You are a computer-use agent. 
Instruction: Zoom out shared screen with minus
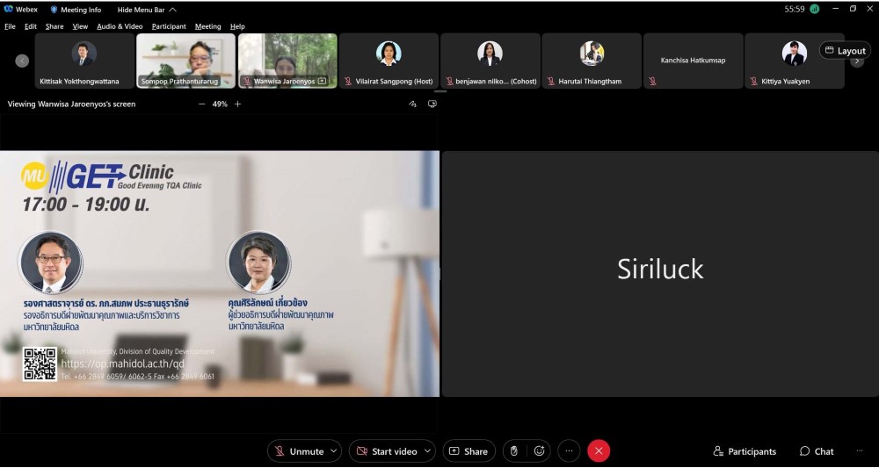click(201, 104)
